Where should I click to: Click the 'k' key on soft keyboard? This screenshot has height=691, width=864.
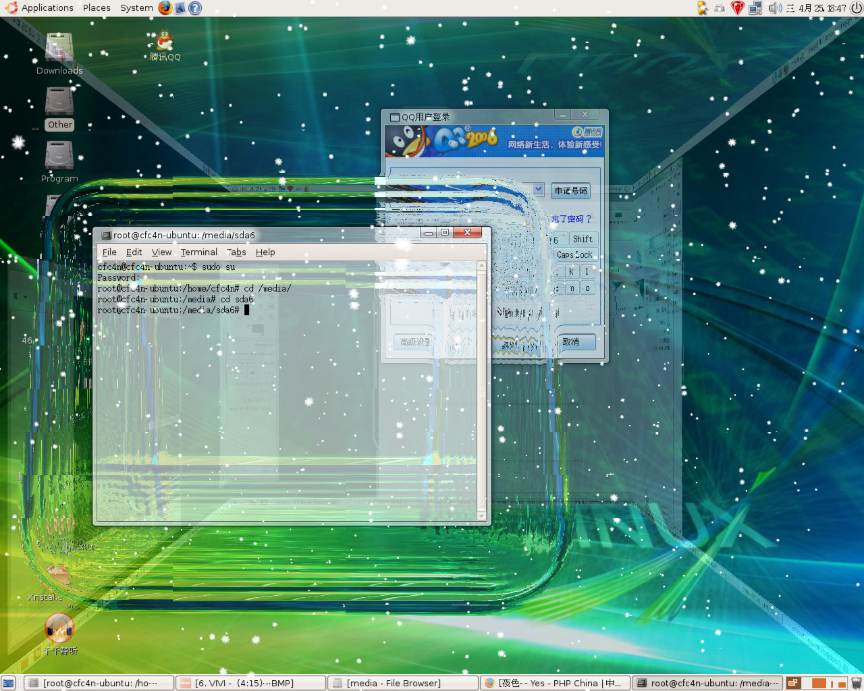click(571, 271)
